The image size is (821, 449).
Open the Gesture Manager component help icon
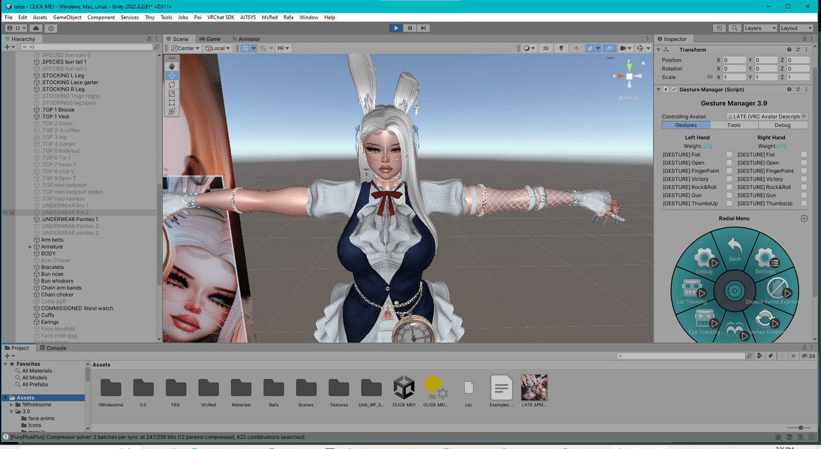790,90
